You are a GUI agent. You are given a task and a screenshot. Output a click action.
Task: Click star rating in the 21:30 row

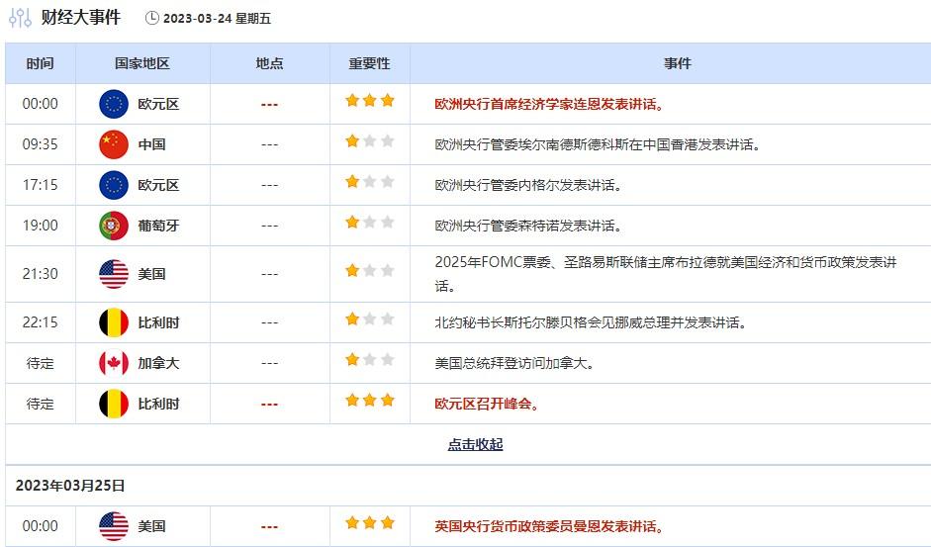[370, 271]
